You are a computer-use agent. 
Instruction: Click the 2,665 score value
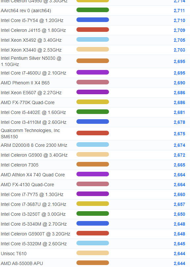tap(179, 165)
